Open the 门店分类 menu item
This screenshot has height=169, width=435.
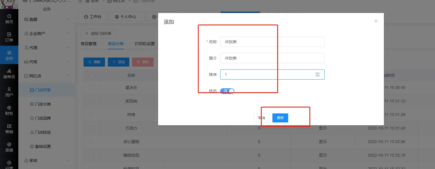(x=43, y=104)
